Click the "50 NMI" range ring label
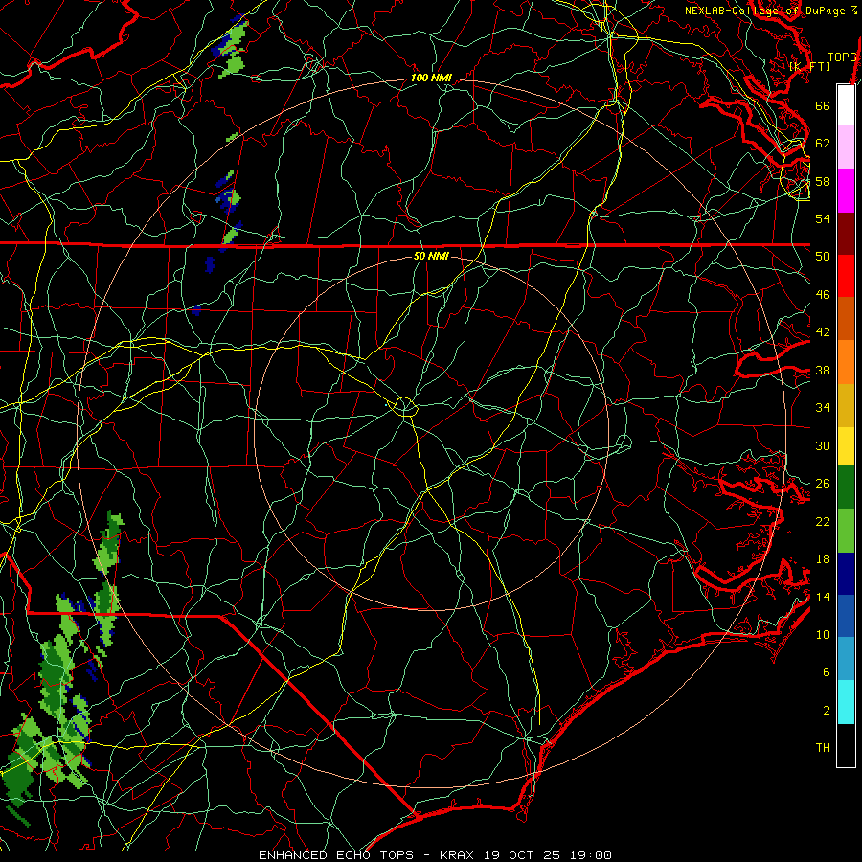 (x=431, y=256)
